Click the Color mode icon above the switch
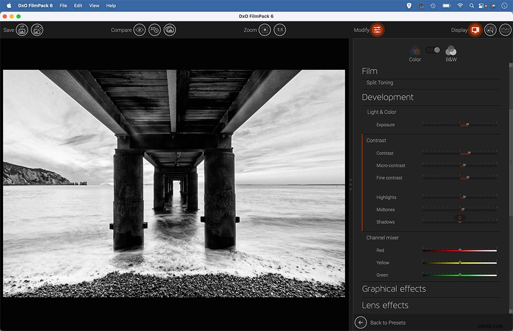 tap(415, 51)
